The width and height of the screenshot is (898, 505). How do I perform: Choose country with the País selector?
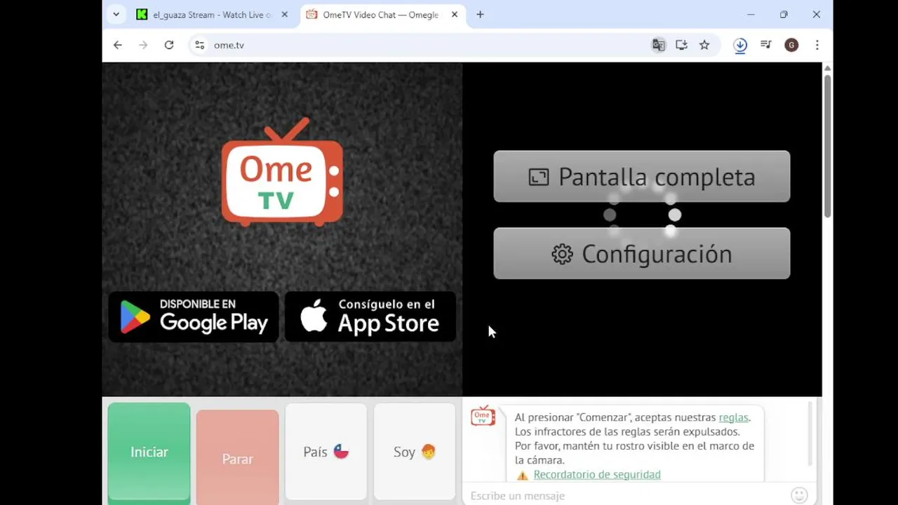326,452
